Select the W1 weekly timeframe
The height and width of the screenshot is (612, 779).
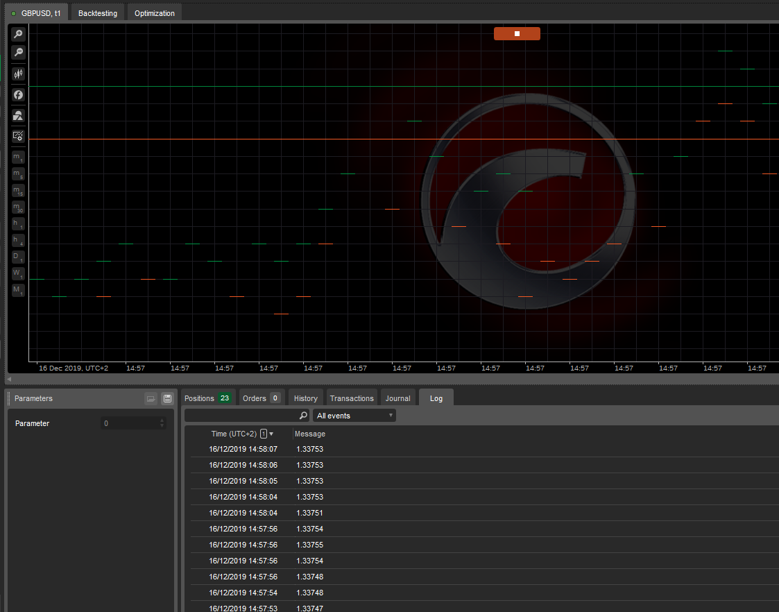pos(18,273)
